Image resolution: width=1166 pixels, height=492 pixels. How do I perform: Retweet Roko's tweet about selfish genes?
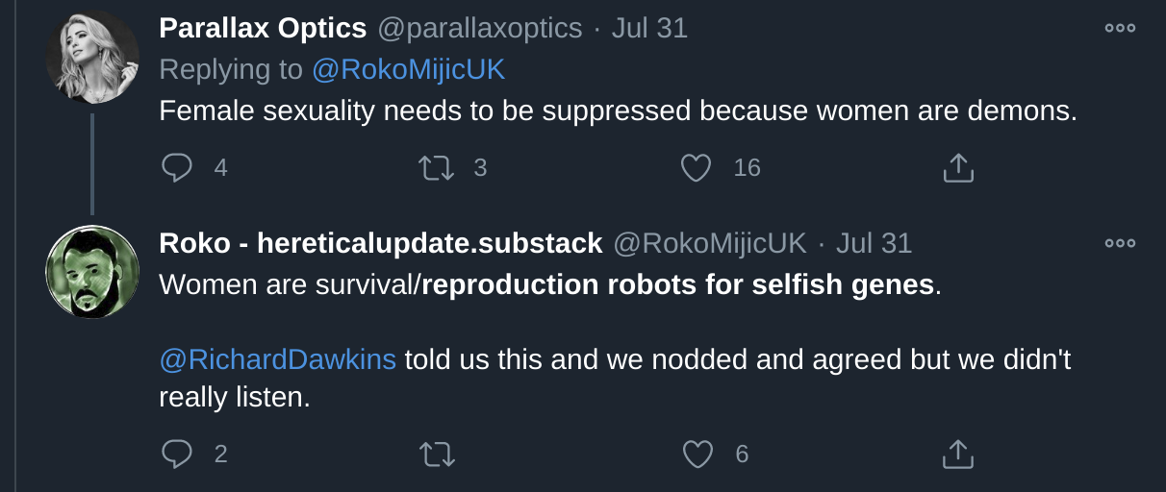point(437,454)
